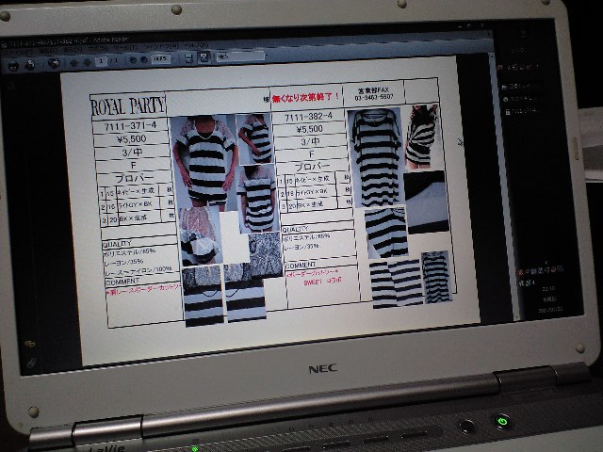This screenshot has width=603, height=452.
Task: Click the red PDF item in desktop sidebar
Action: (517, 67)
